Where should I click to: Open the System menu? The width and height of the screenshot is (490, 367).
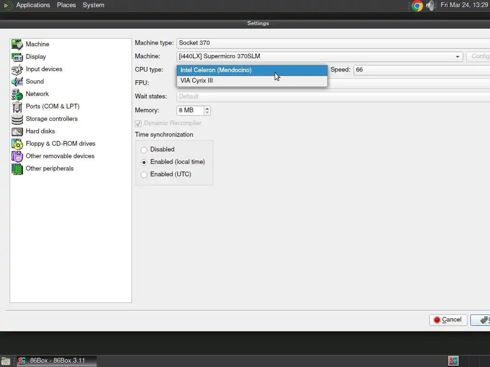[93, 5]
